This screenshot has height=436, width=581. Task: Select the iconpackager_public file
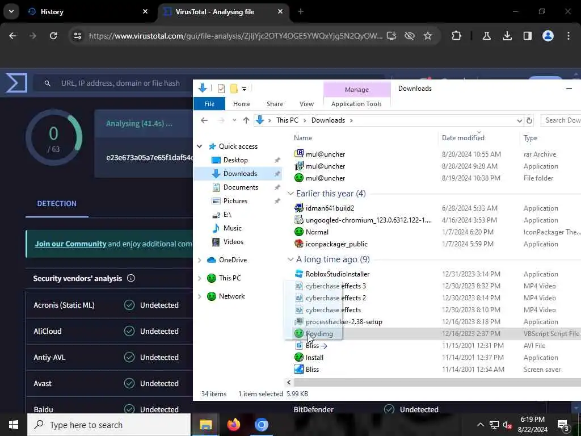[336, 244]
